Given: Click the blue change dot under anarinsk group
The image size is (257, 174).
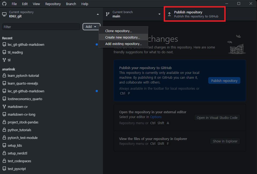Looking at the screenshot, I should pos(97,91).
